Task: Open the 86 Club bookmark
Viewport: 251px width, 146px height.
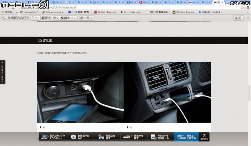Action: (106, 12)
